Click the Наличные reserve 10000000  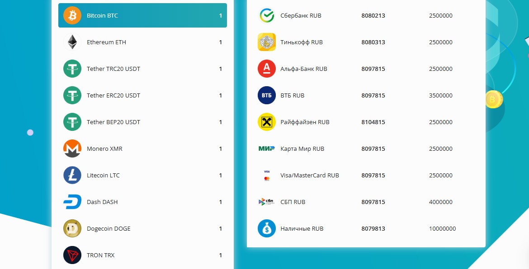[x=442, y=228]
